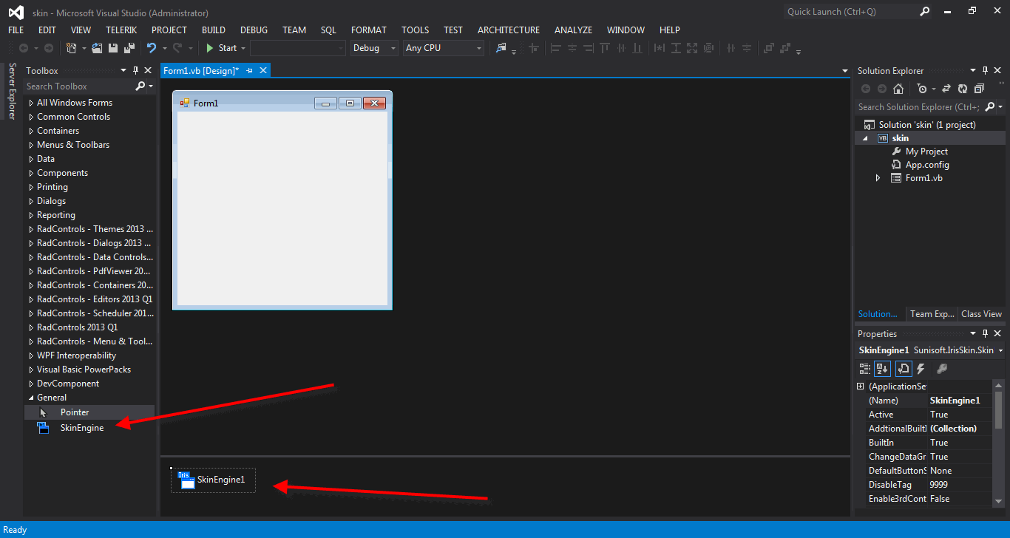1010x538 pixels.
Task: Select the Pointer tool in Toolbox
Action: tap(75, 412)
